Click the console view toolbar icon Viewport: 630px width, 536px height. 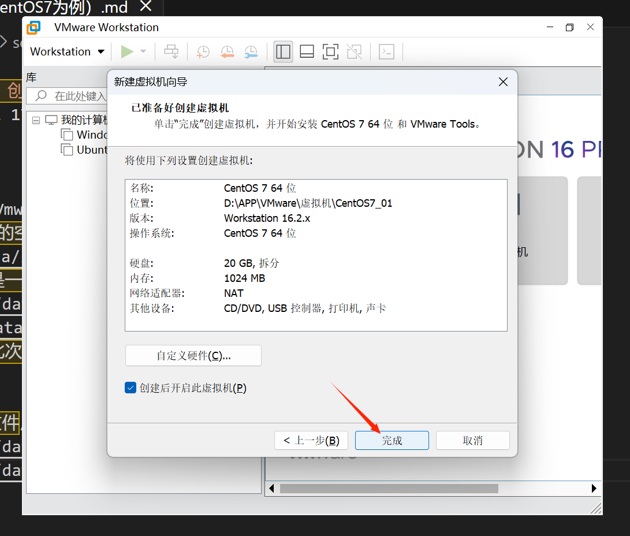386,52
